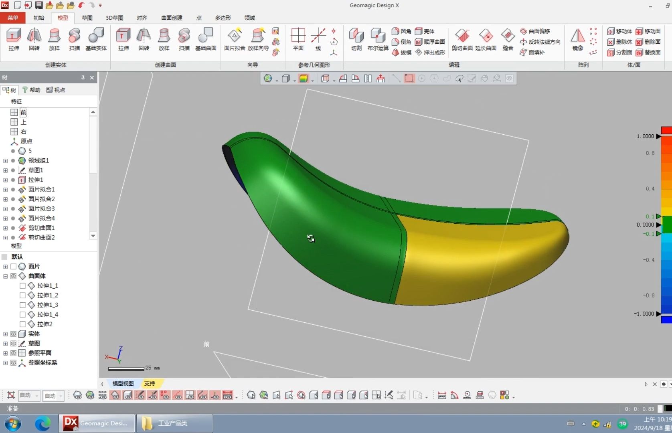The image size is (672, 433).
Task: Click the 押出成形 emboss button
Action: click(x=430, y=52)
